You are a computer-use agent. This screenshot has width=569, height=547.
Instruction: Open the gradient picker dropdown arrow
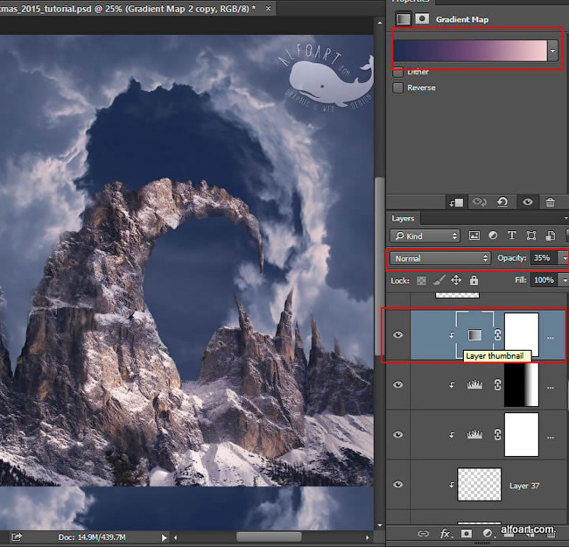552,51
